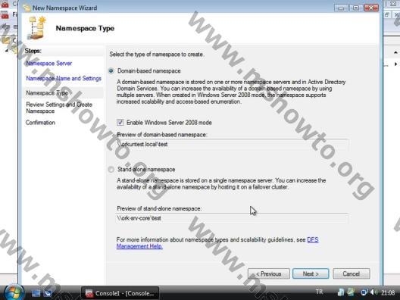Click the Next button
Screen dimensions: 400x300
311,273
